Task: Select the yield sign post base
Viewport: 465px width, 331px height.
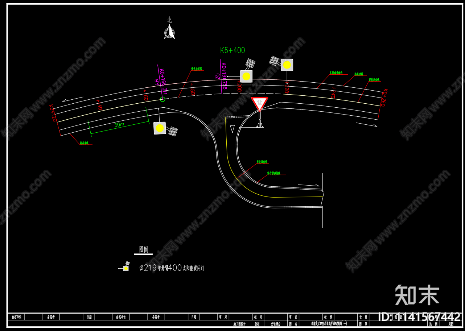Action: coord(260,126)
